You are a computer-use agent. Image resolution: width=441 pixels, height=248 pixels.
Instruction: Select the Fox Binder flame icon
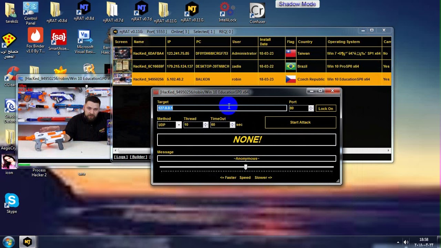[35, 35]
